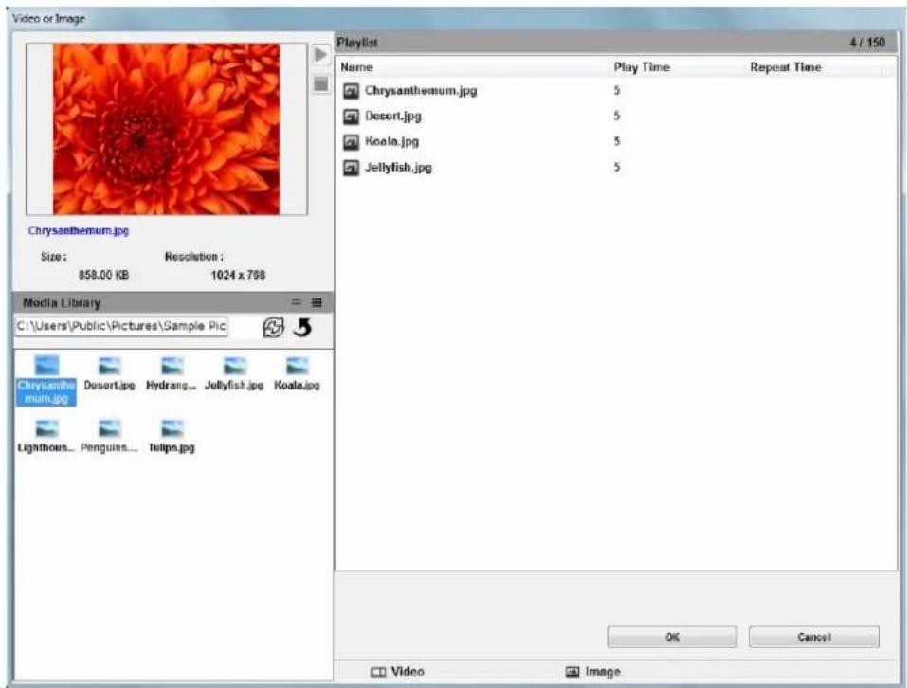This screenshot has height=688, width=907.
Task: Select Tulips.jpg thumbnail in the Media Library
Action: (x=172, y=437)
